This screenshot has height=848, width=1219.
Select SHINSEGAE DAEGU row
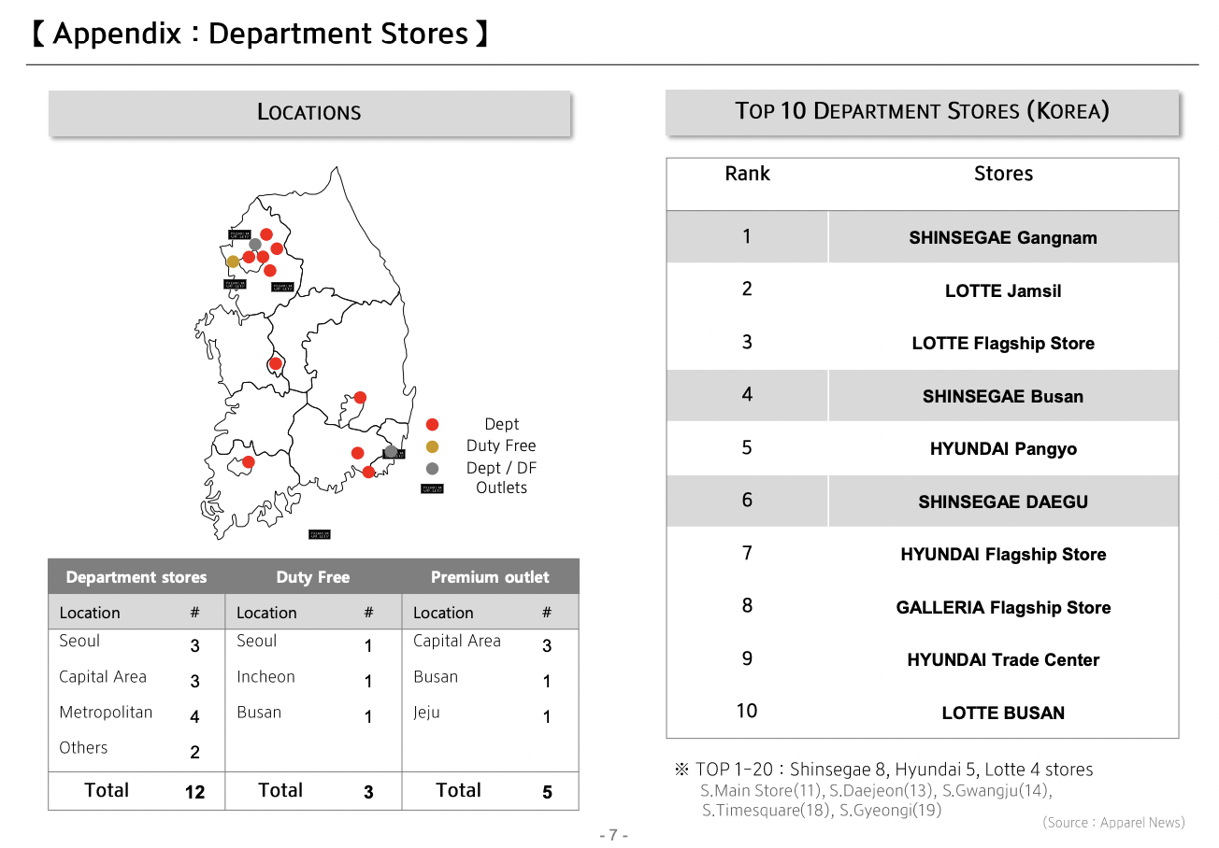pyautogui.click(x=923, y=502)
